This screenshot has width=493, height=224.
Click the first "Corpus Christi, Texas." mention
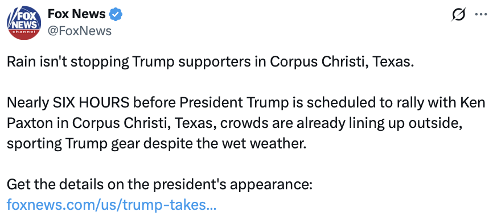pyautogui.click(x=341, y=62)
